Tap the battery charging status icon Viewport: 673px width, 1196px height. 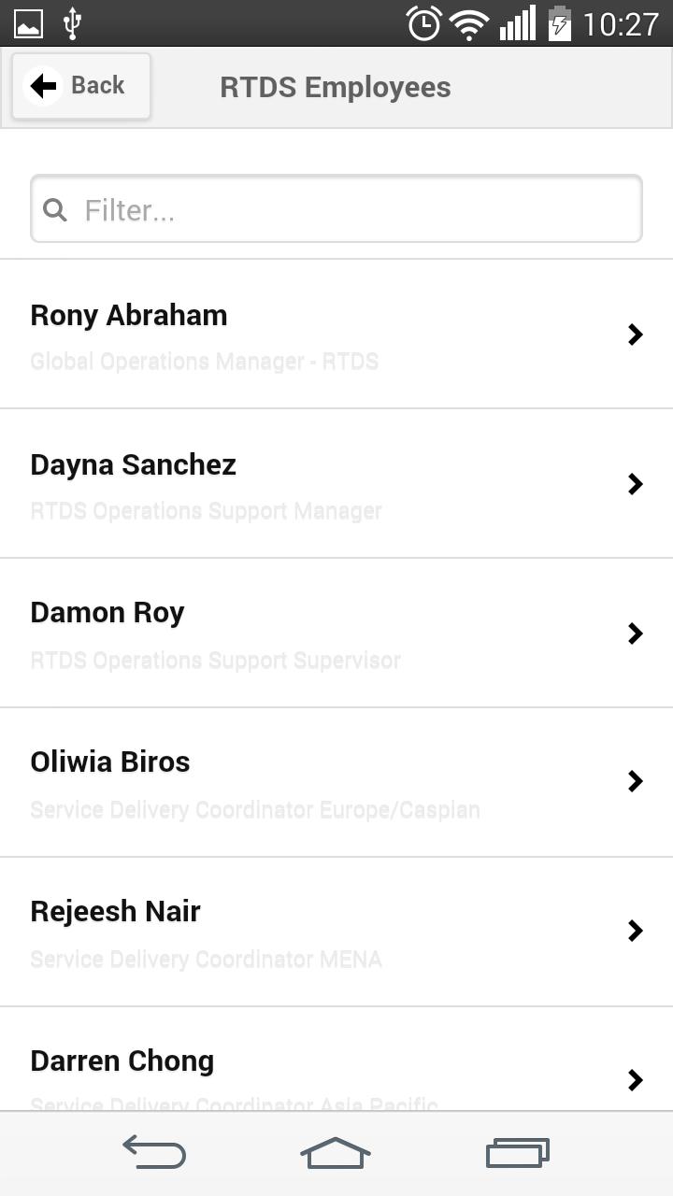coord(559,23)
